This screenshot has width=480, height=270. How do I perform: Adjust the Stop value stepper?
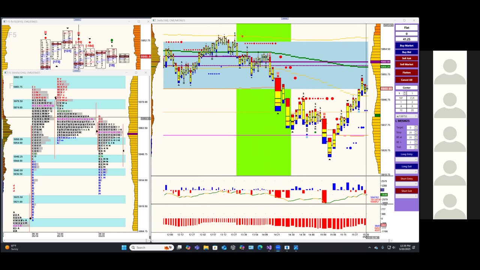pyautogui.click(x=416, y=132)
